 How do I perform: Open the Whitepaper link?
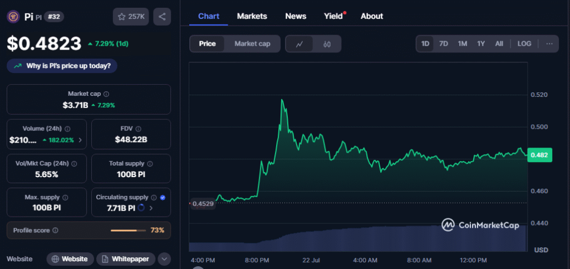tap(126, 259)
